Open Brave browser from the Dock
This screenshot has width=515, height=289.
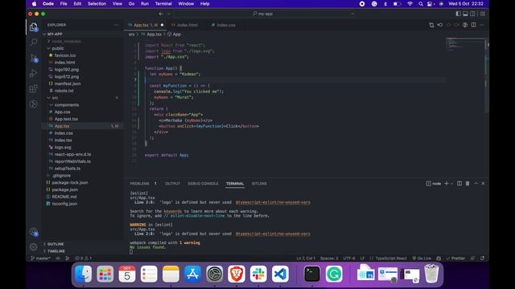(x=236, y=274)
